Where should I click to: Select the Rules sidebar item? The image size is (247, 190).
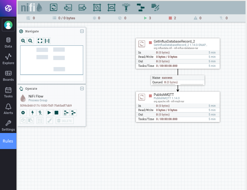tap(8, 141)
